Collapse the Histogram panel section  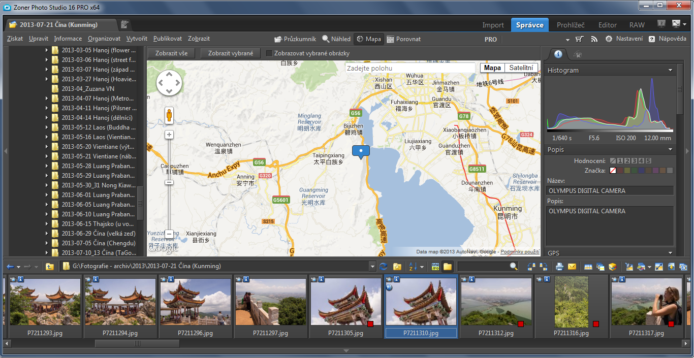(670, 71)
